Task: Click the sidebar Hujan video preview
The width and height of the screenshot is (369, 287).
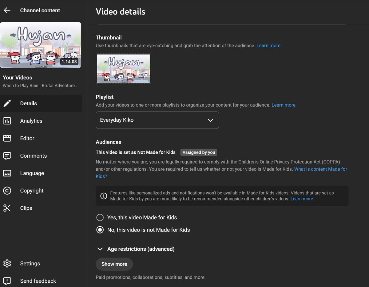Action: point(41,45)
